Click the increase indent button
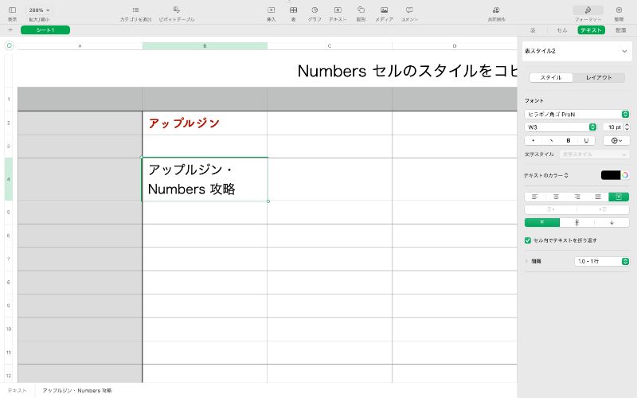Image resolution: width=637 pixels, height=398 pixels. tap(603, 209)
